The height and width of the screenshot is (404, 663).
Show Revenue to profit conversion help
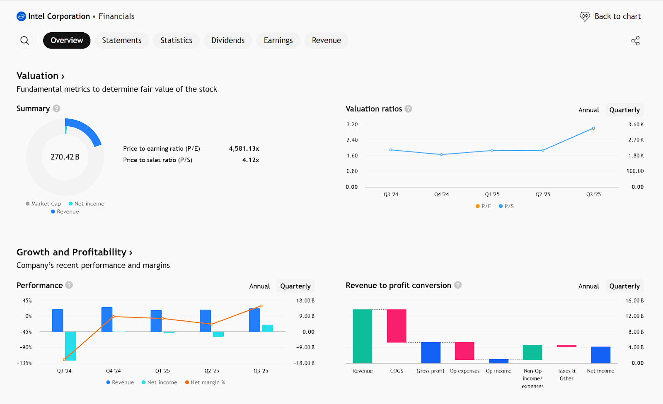(458, 285)
